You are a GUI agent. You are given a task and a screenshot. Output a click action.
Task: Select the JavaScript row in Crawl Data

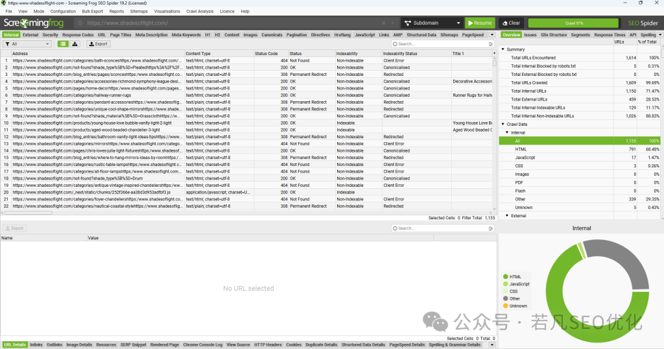click(x=579, y=158)
